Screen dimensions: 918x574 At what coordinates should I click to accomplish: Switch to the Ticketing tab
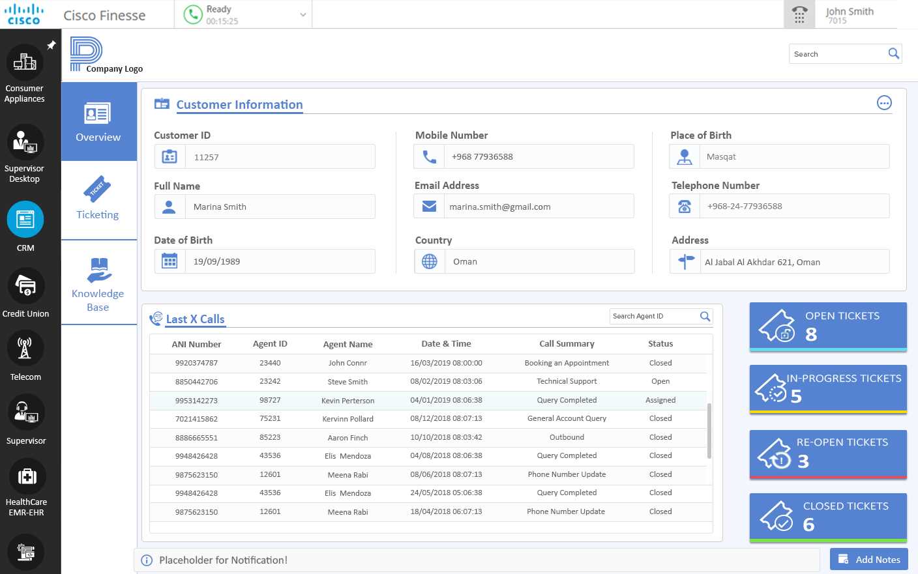click(x=98, y=199)
